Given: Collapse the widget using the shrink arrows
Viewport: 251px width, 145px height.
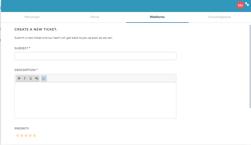Looking at the screenshot, I should (x=247, y=4).
